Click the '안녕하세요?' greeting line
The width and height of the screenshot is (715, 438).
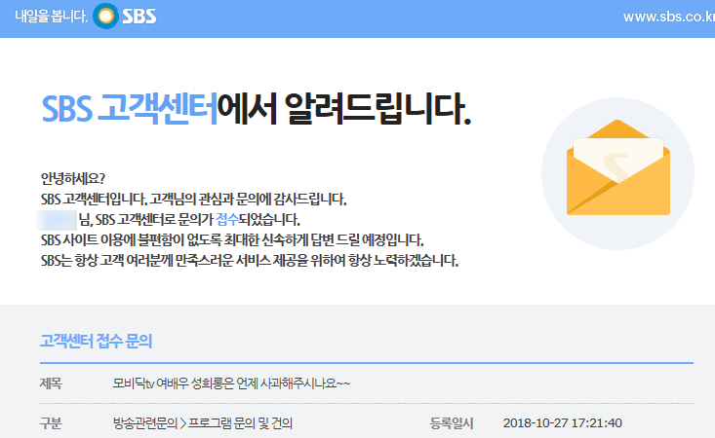[73, 178]
